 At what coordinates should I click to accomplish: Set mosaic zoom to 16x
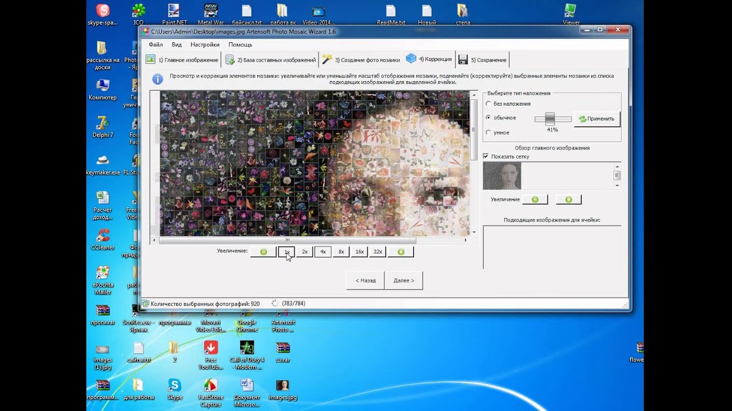coord(360,252)
